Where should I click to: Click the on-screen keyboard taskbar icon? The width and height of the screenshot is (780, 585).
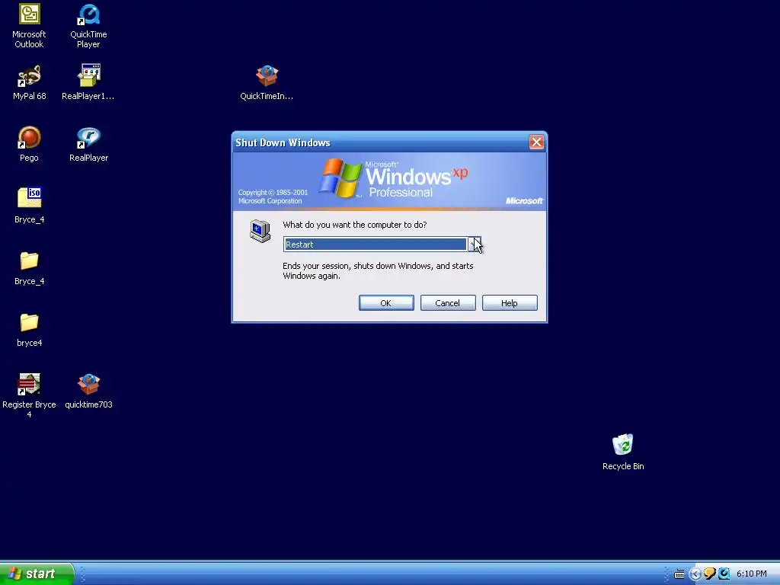(x=679, y=574)
